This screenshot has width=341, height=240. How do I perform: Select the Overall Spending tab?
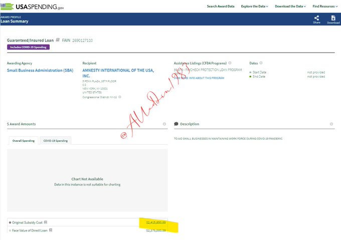pyautogui.click(x=24, y=141)
